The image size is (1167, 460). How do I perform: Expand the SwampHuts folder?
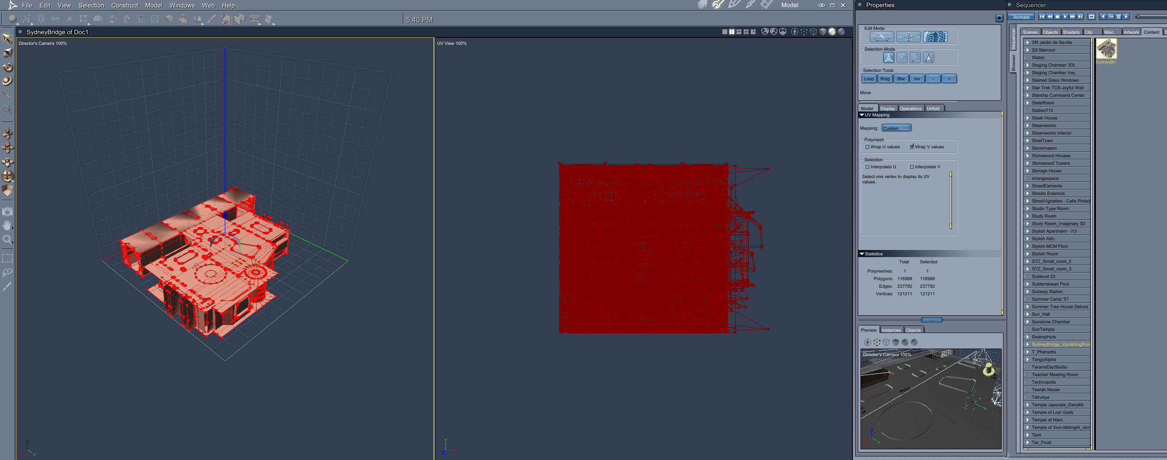pos(1028,337)
